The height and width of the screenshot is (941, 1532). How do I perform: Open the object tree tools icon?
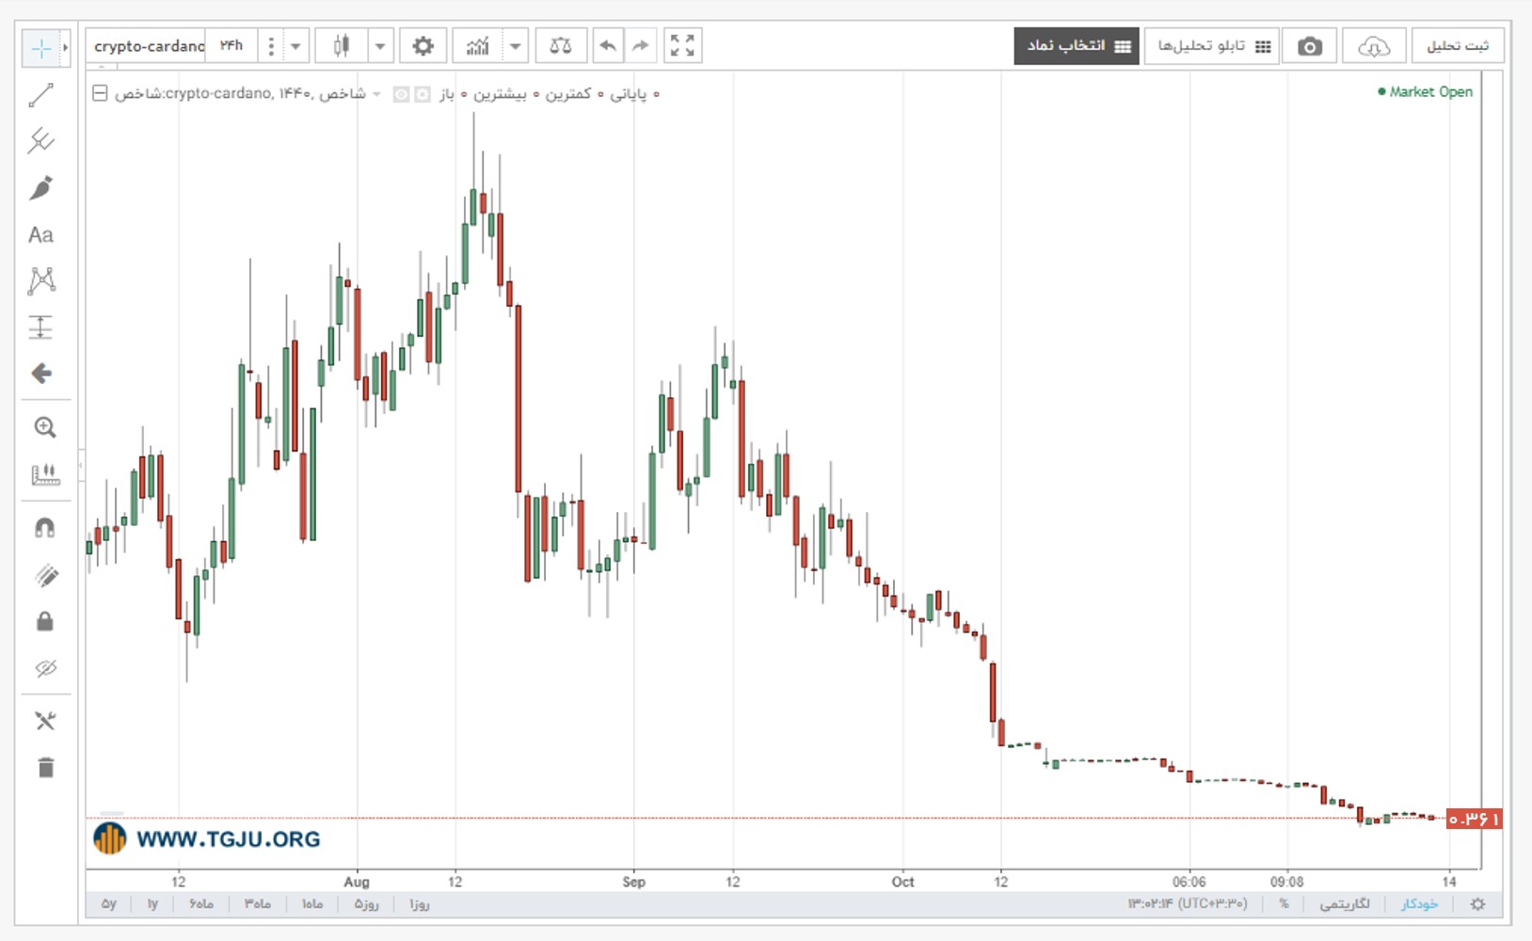click(44, 721)
